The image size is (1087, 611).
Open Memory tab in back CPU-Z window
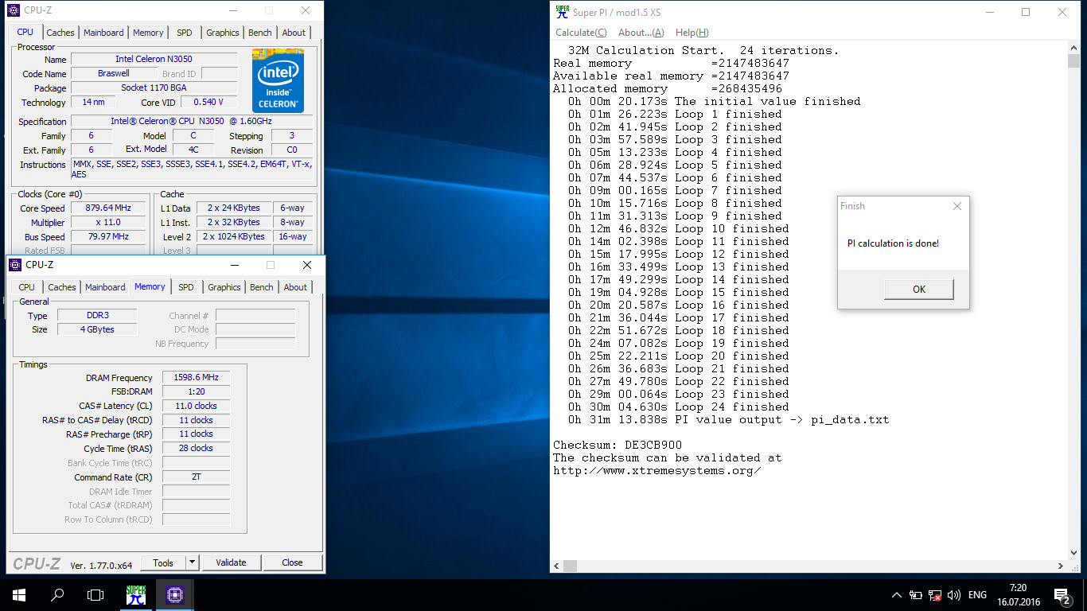pyautogui.click(x=148, y=33)
